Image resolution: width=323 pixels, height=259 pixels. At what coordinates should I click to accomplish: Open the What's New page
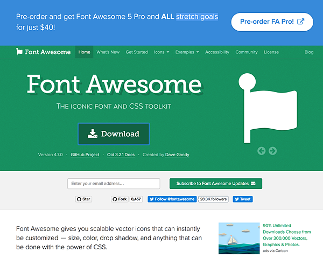point(108,52)
